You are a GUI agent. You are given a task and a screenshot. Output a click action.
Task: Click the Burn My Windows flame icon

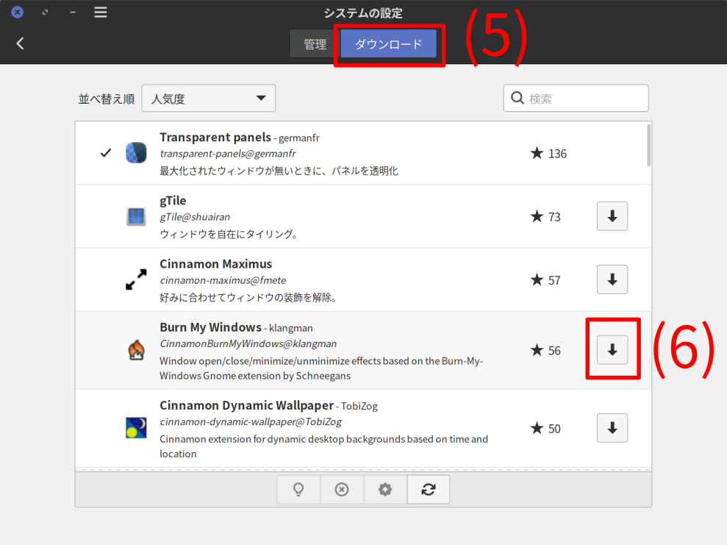[136, 351]
